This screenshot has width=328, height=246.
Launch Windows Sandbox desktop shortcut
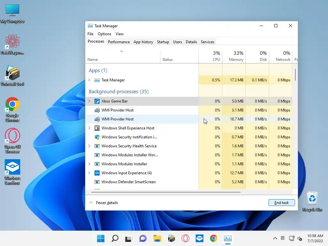[12, 172]
